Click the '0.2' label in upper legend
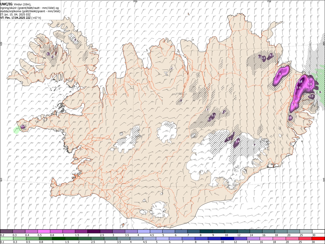The width and height of the screenshot is (325, 244). click(x=2, y=235)
